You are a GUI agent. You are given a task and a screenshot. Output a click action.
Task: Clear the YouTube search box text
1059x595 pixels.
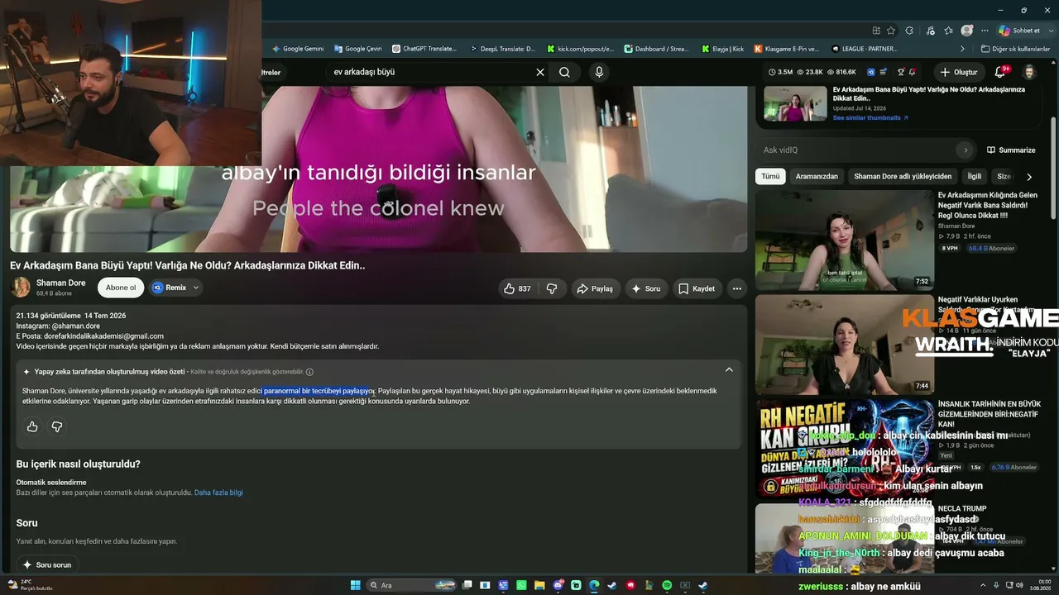tap(540, 72)
